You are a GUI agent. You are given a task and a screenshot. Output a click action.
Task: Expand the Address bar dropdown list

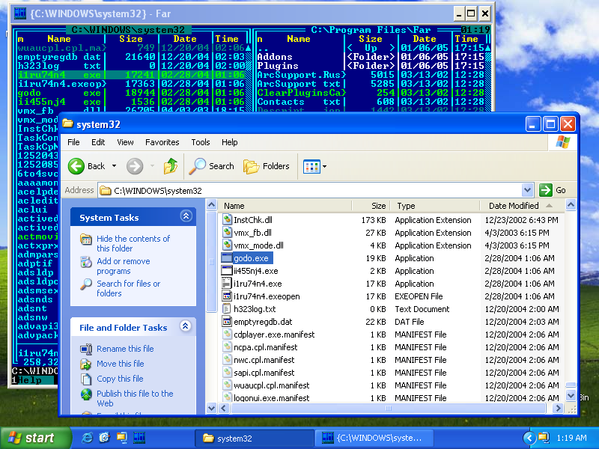click(x=527, y=190)
